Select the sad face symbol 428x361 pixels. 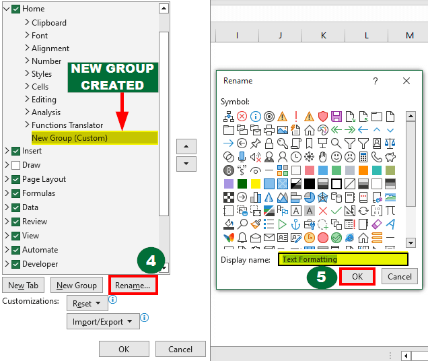point(350,157)
